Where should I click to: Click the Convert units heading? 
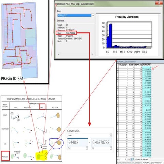tap(73, 131)
